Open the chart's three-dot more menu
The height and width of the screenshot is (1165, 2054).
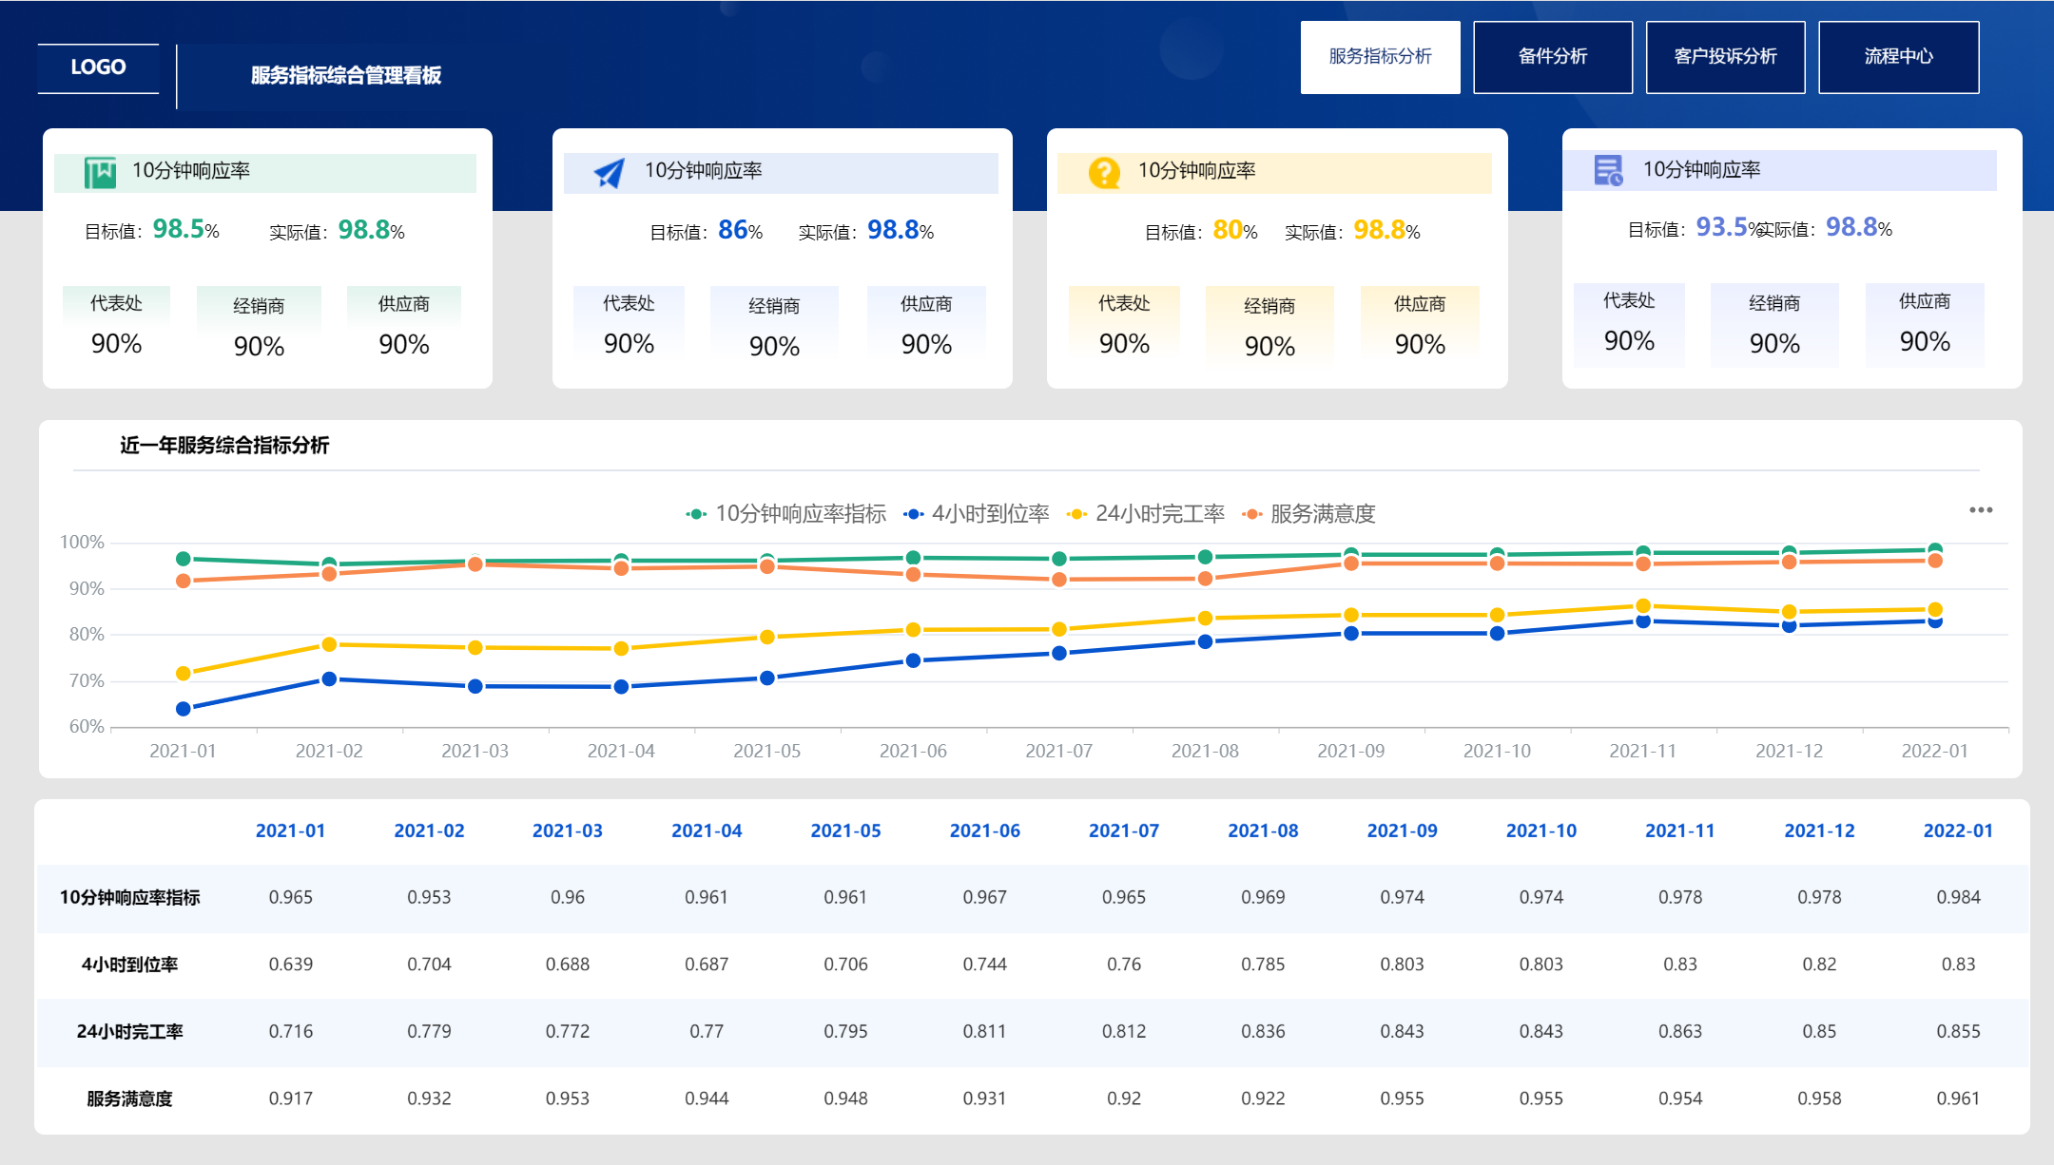1981,510
